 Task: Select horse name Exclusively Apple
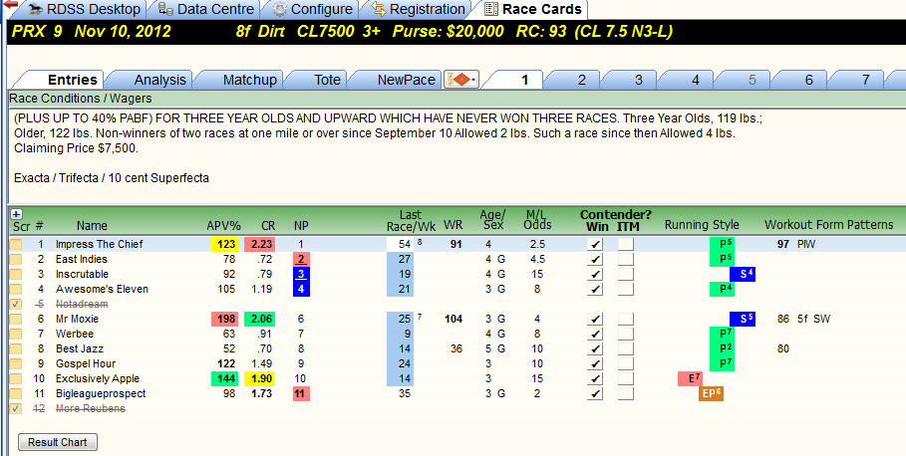coord(97,379)
